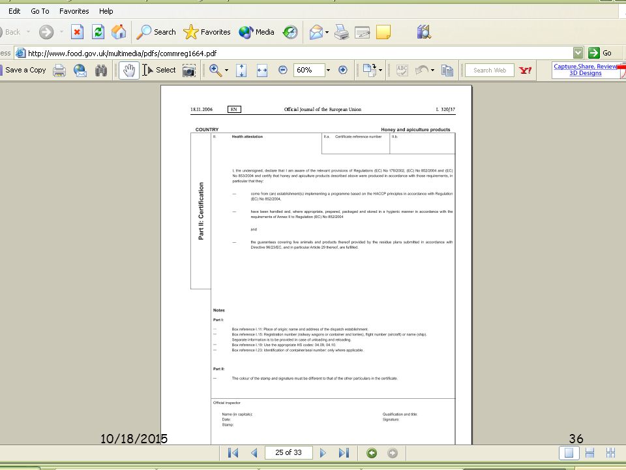626x470 pixels.
Task: Click Save a Copy button
Action: coord(24,70)
